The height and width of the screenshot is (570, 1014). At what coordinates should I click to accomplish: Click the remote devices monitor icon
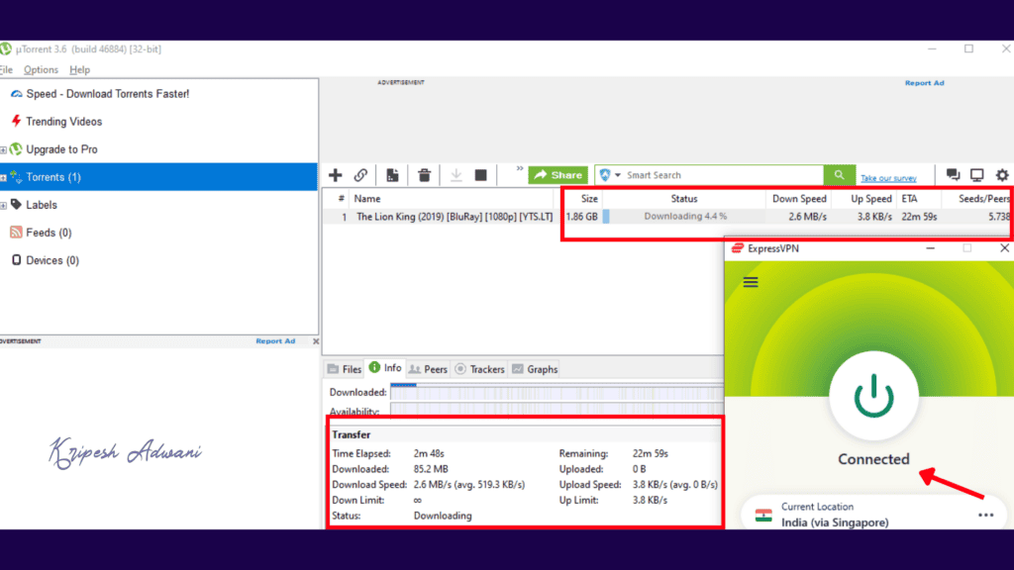[x=977, y=175]
